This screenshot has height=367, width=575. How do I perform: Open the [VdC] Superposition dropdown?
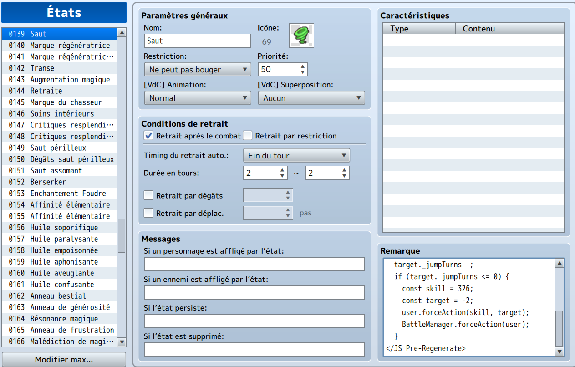point(311,98)
